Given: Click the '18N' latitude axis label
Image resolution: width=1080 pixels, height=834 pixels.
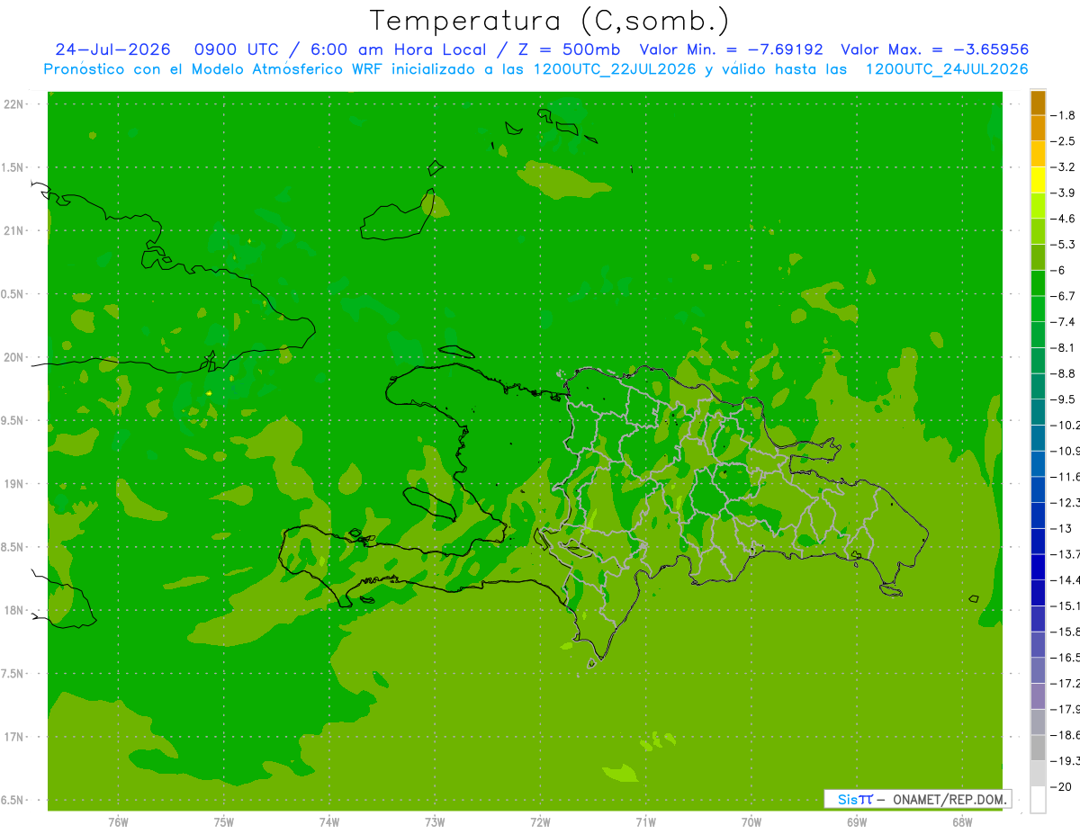Looking at the screenshot, I should click(14, 610).
